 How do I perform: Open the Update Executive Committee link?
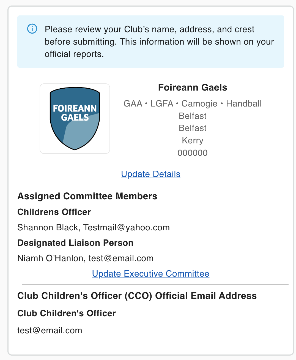coord(151,274)
